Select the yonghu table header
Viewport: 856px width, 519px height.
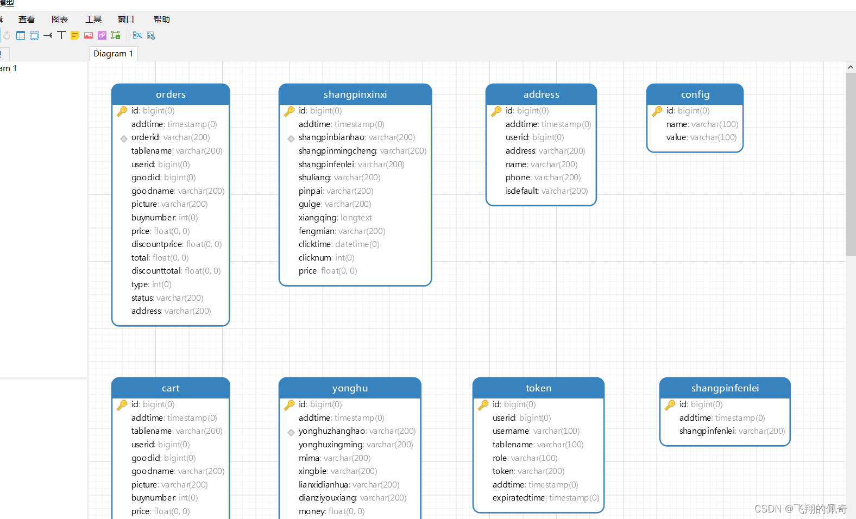(350, 388)
